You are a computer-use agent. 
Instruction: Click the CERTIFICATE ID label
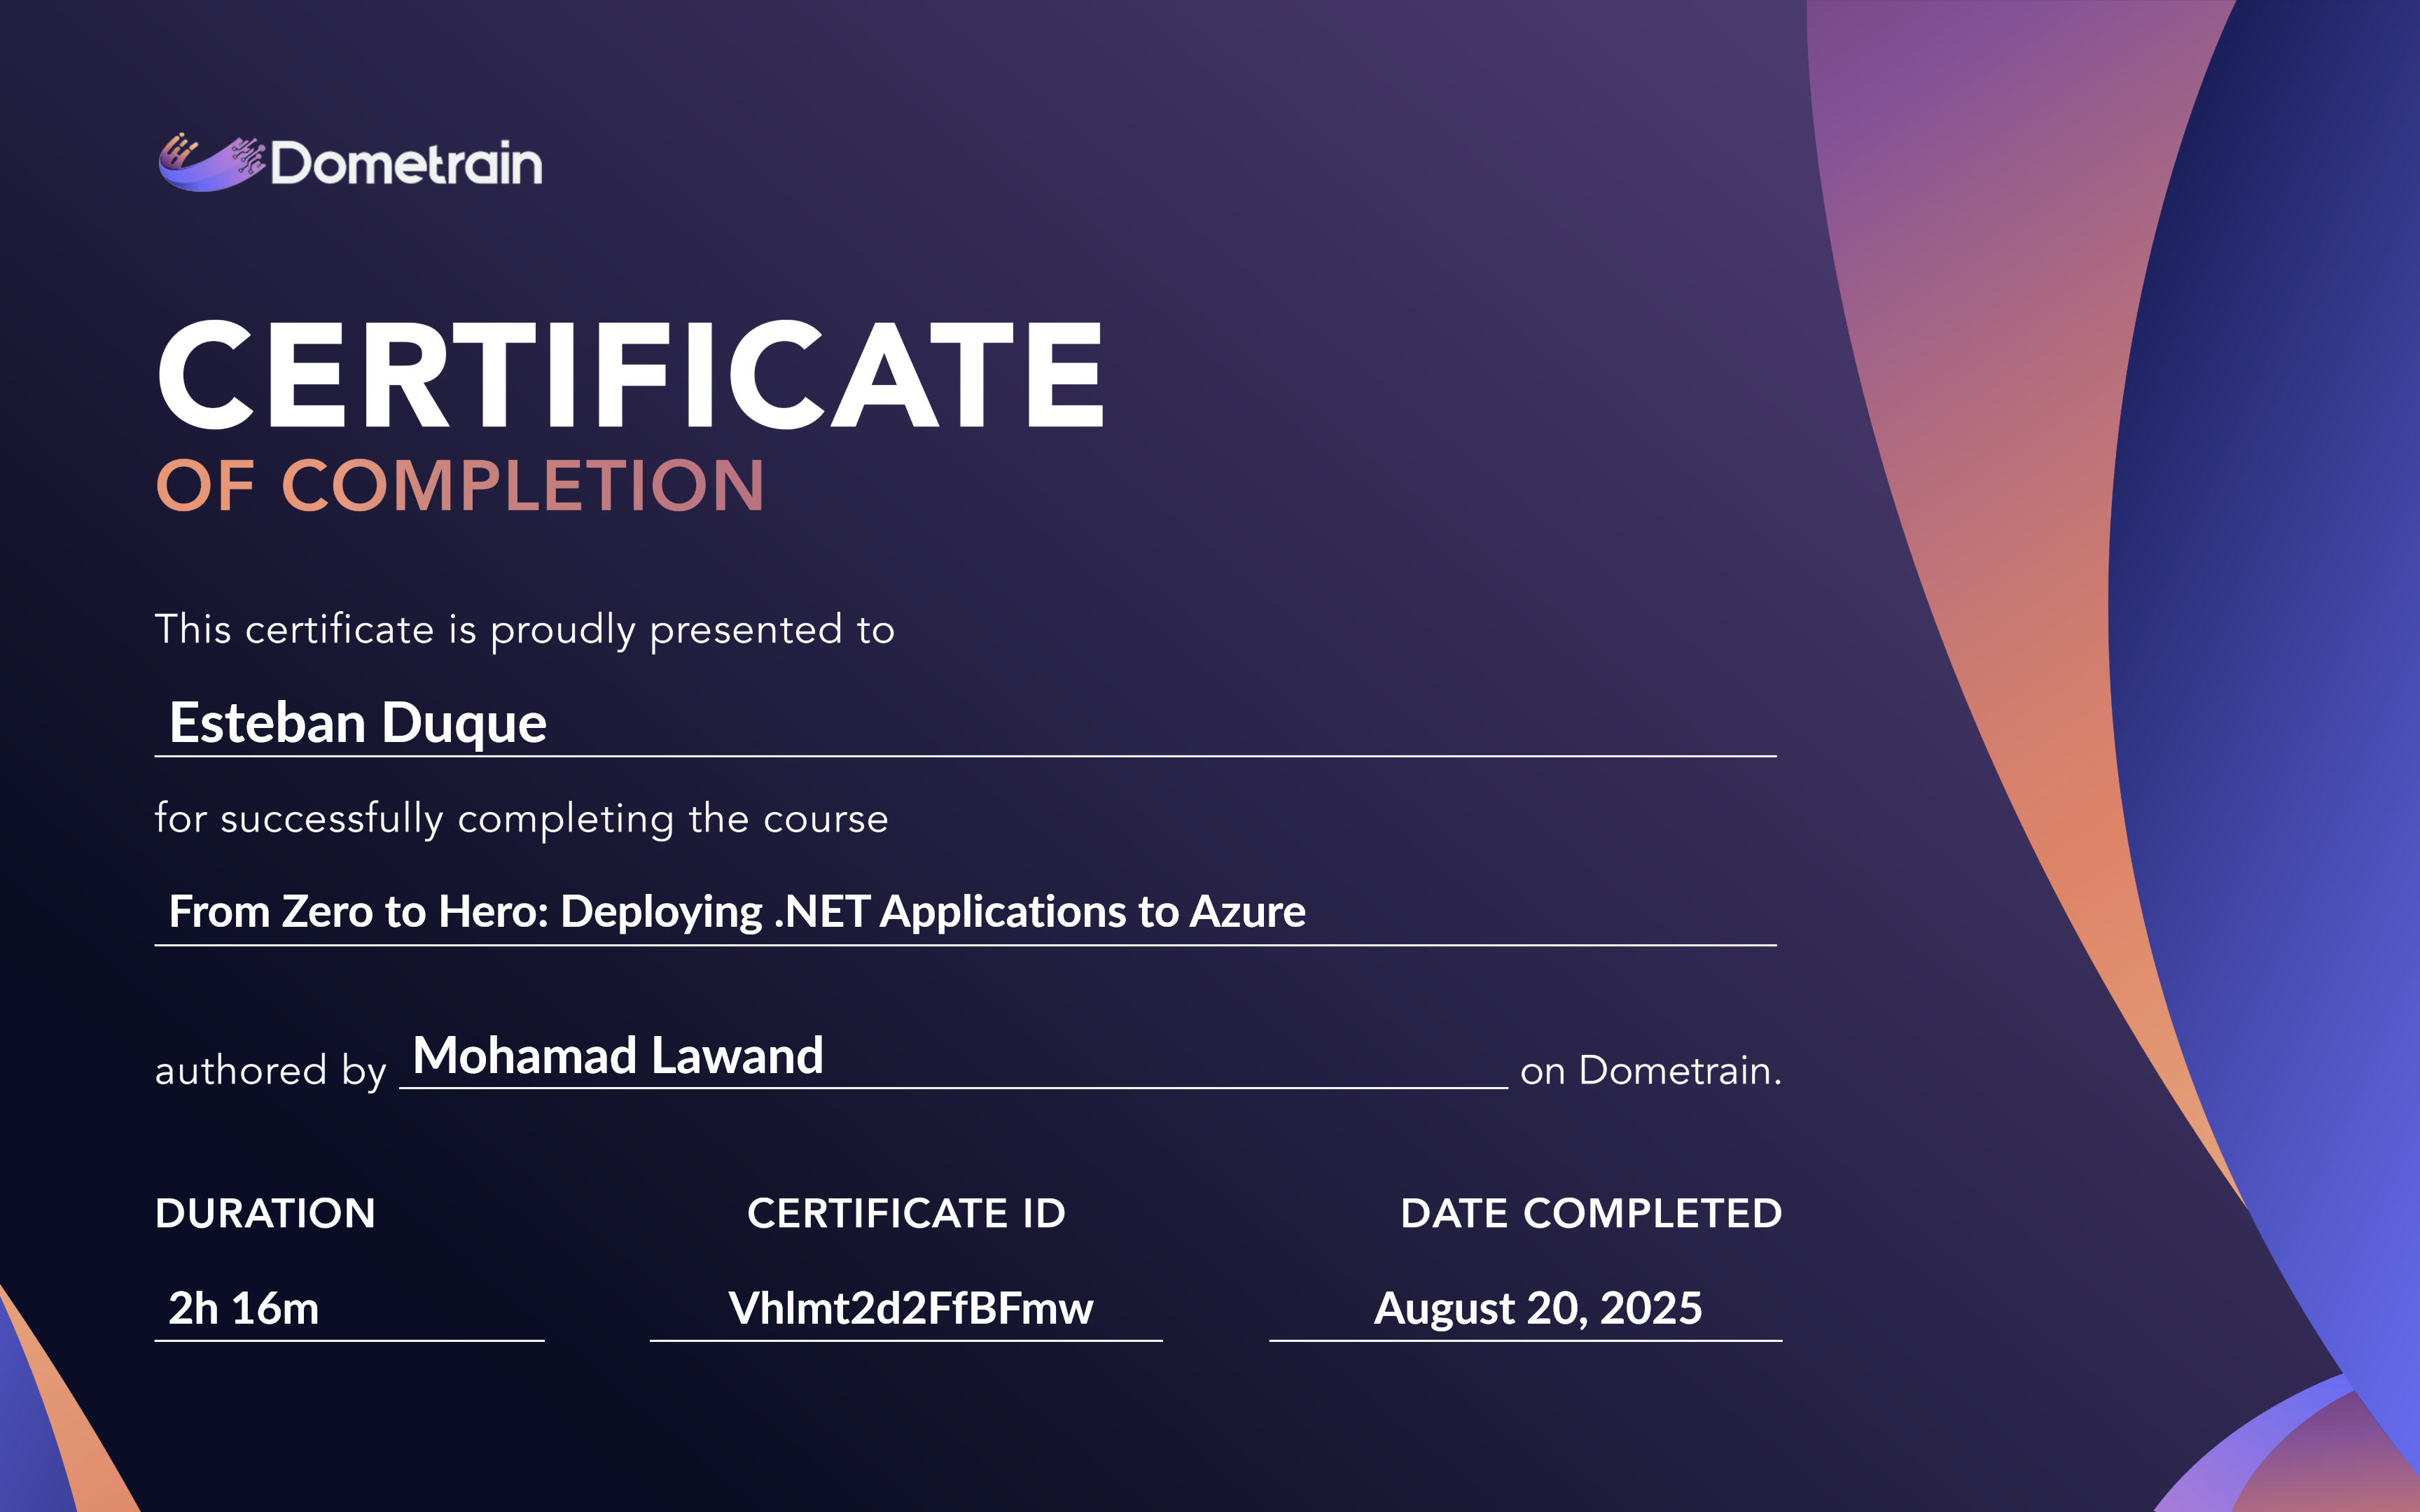(x=906, y=1212)
